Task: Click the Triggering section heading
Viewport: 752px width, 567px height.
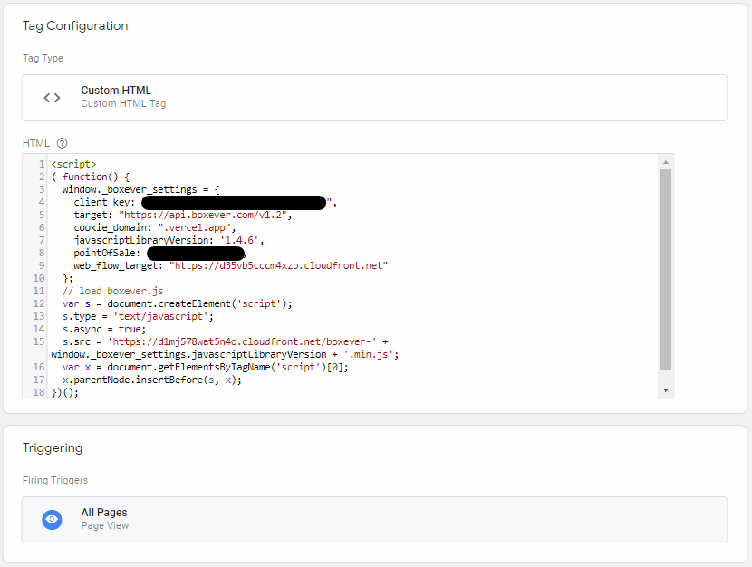Action: click(53, 448)
